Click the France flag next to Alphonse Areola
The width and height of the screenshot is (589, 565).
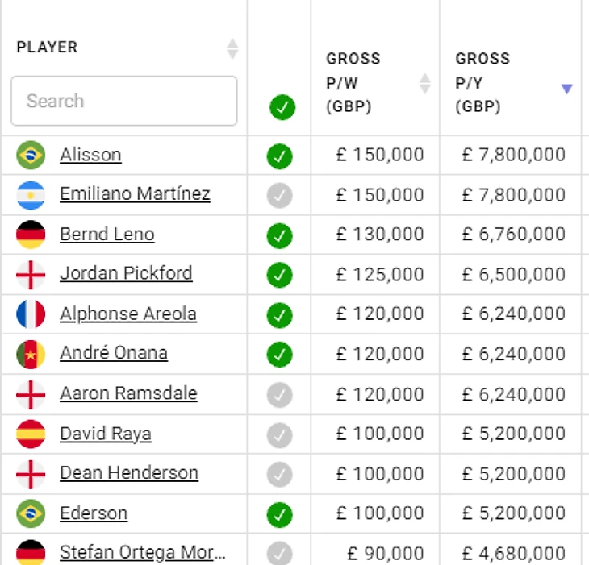31,314
